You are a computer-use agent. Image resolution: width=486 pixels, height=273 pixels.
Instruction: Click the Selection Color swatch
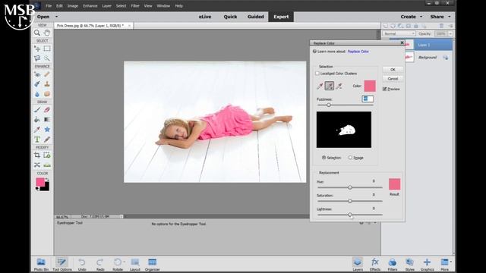[x=370, y=86]
